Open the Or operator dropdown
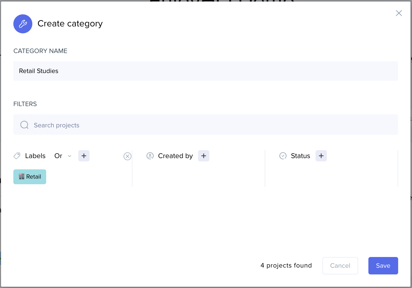This screenshot has height=288, width=412. click(58, 156)
